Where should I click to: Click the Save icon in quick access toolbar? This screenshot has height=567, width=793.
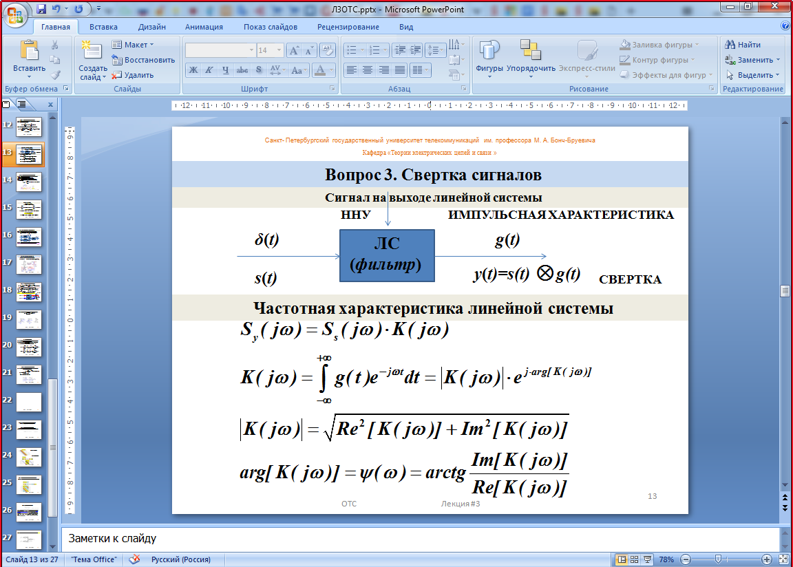pos(41,10)
